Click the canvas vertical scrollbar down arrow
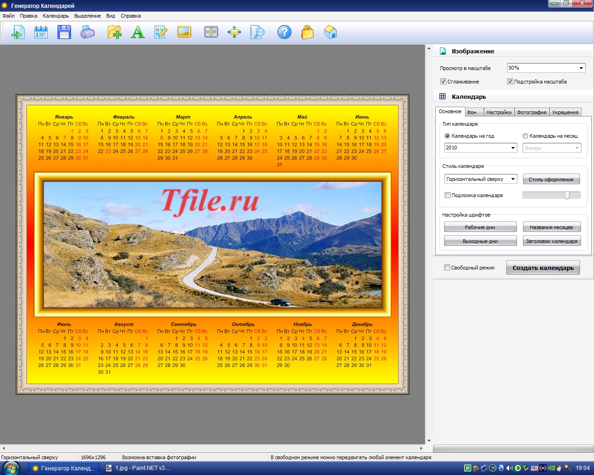Image resolution: width=594 pixels, height=475 pixels. (x=429, y=441)
